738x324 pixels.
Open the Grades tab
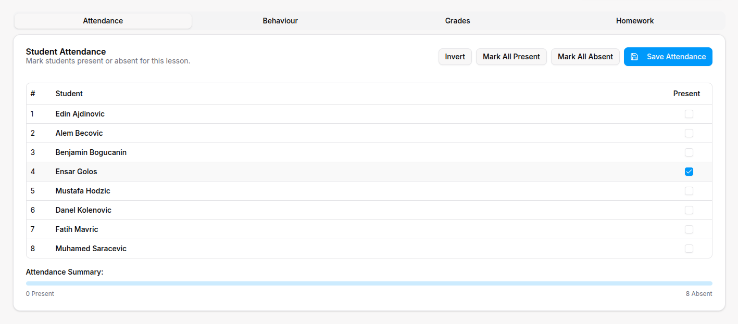[x=457, y=21]
